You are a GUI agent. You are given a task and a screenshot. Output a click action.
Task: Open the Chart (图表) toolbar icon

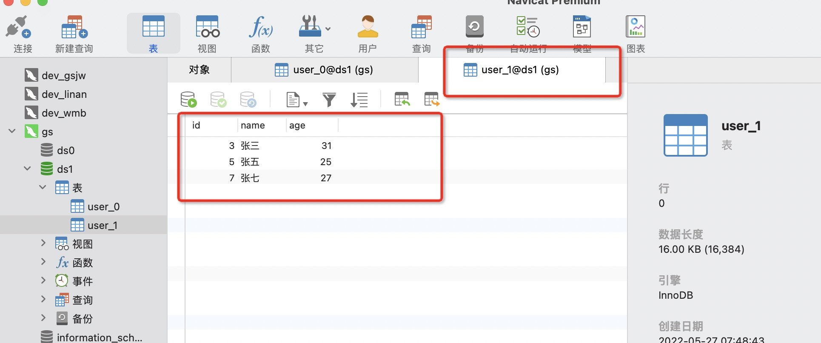(x=636, y=26)
